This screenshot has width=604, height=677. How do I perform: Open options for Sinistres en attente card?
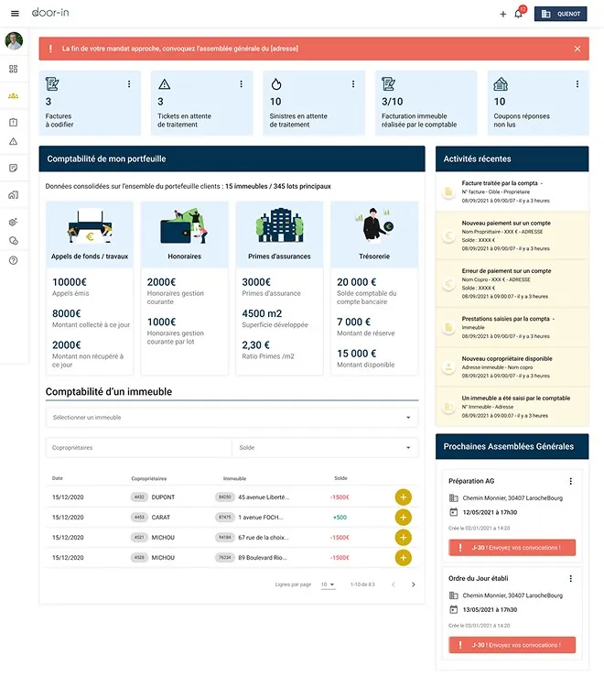coord(353,84)
